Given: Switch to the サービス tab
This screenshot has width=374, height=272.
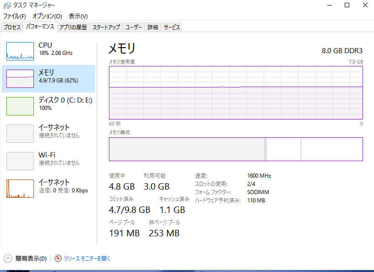Looking at the screenshot, I should 172,27.
